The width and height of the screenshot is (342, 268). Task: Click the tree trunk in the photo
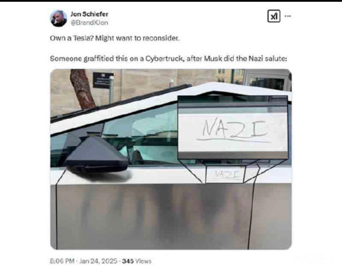point(83,89)
